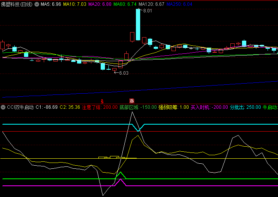Click the green triangle spike on 底部区域 line
The height and width of the screenshot is (197, 278).
[120, 175]
